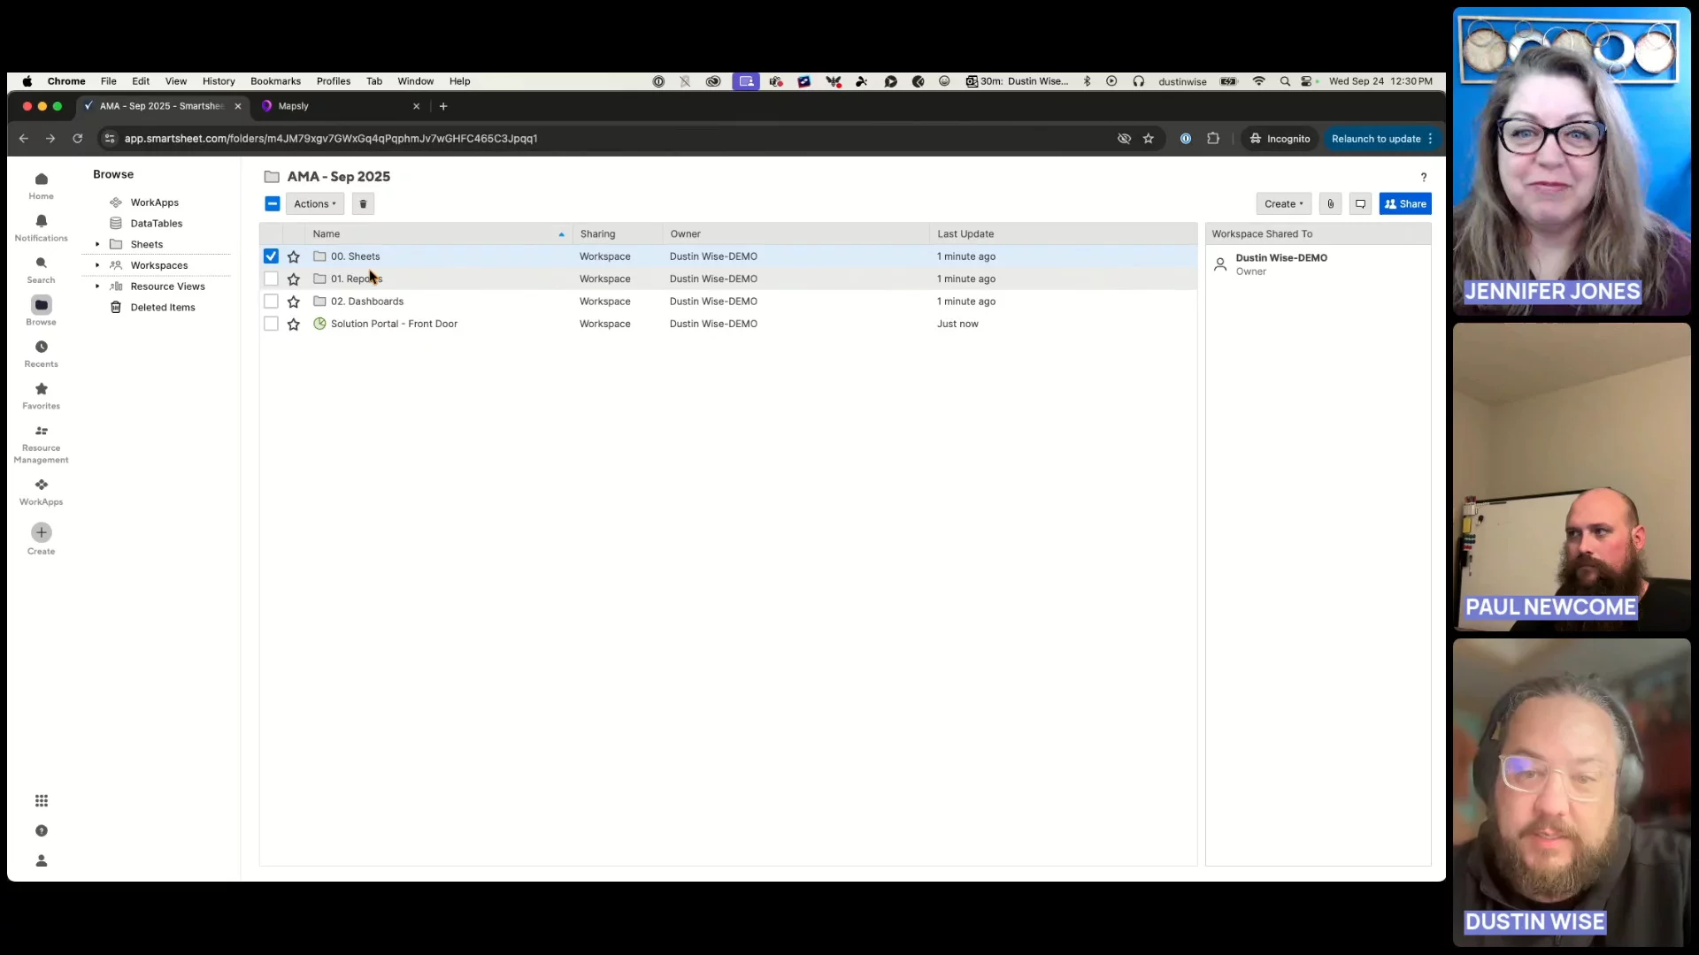Check the 01. Reports row checkbox
The height and width of the screenshot is (955, 1699).
[271, 279]
